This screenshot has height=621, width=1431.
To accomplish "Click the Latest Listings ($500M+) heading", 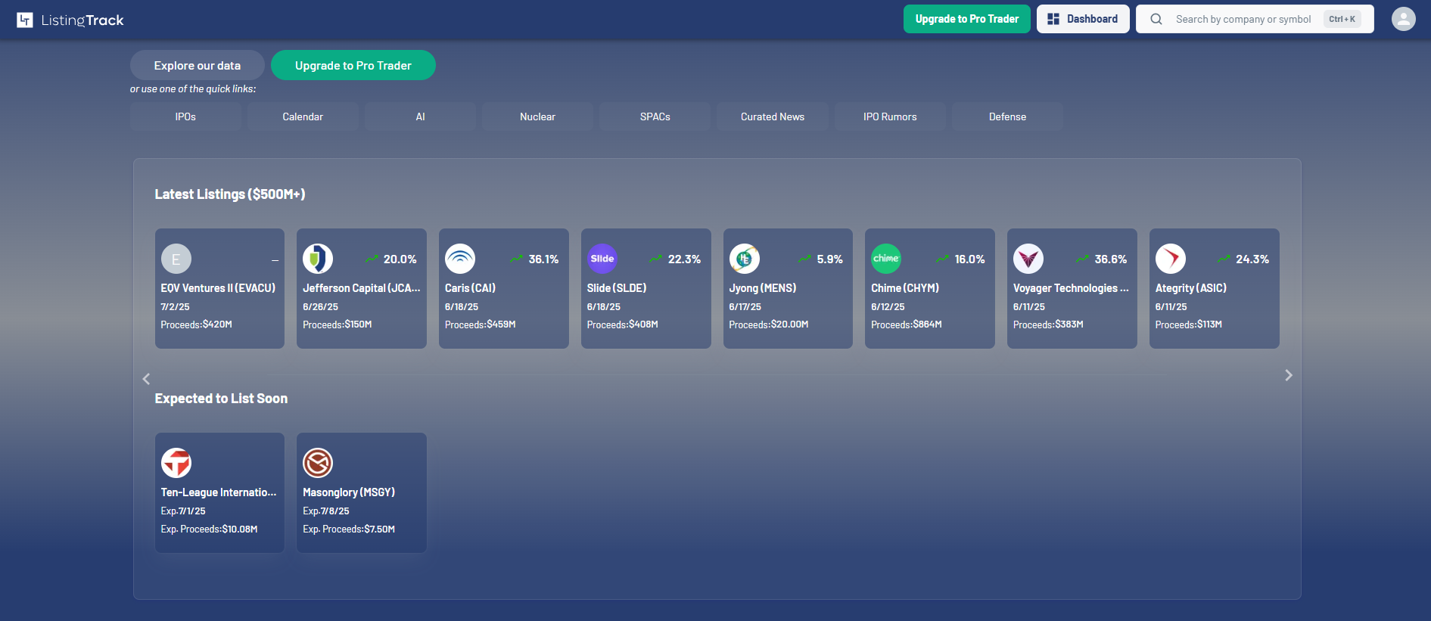I will pyautogui.click(x=230, y=194).
